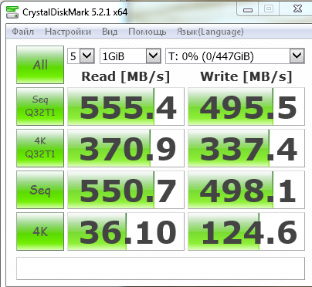Open the Файл menu

(x=23, y=32)
